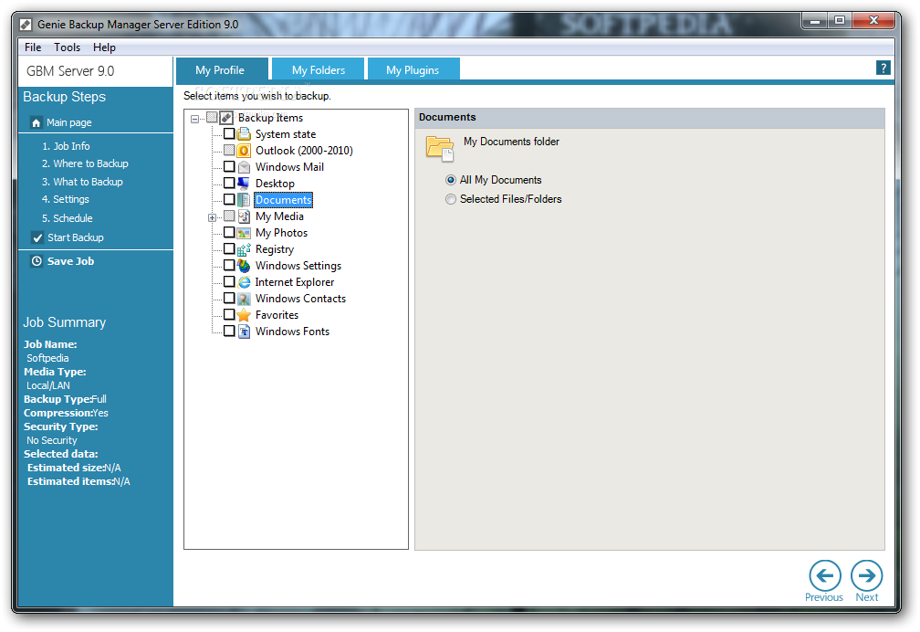Open the Tools menu

[x=67, y=47]
